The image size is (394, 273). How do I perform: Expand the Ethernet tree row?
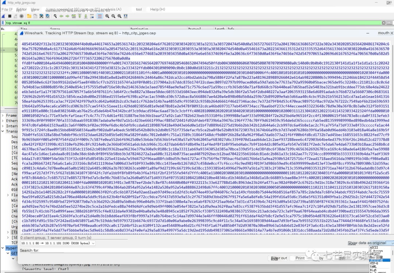(3, 121)
